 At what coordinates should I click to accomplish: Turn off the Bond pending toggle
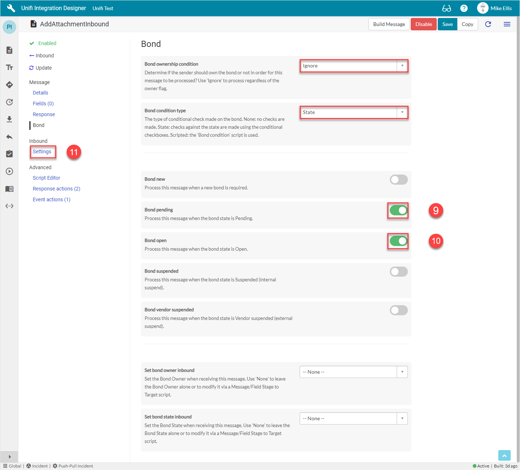[x=398, y=210]
